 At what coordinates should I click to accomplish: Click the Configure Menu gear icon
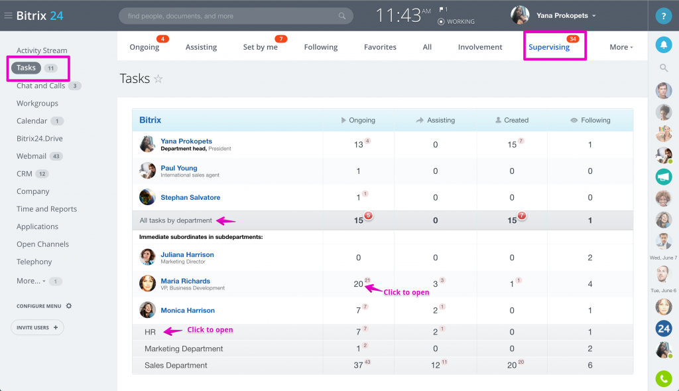[69, 305]
